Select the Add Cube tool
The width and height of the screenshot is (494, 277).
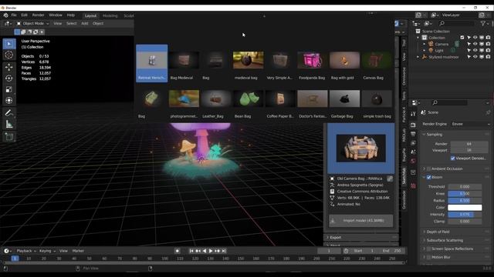point(9,137)
